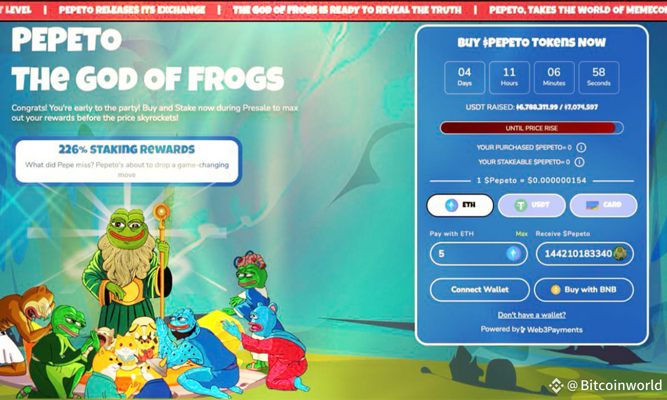
Task: Click the Connect Wallet button
Action: pyautogui.click(x=480, y=289)
